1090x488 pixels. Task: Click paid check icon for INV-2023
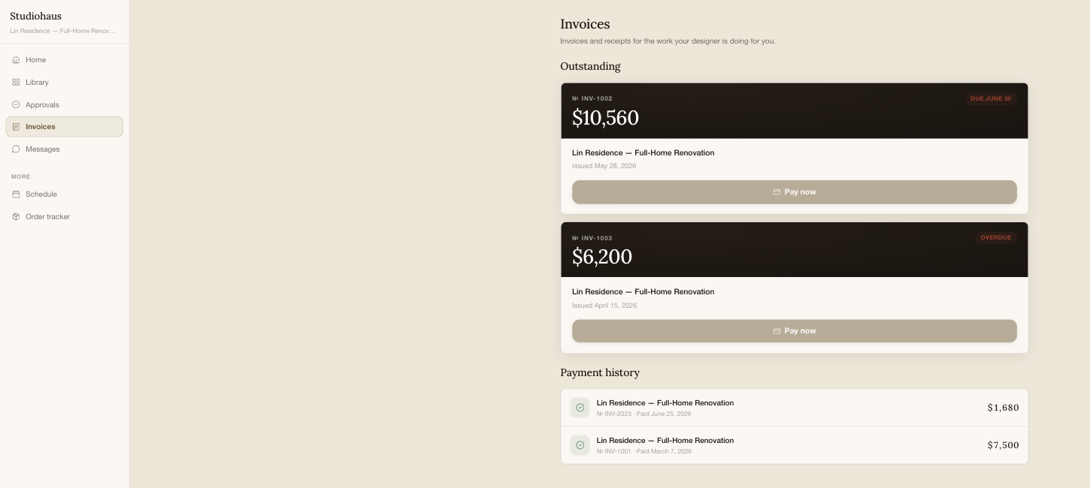[580, 408]
